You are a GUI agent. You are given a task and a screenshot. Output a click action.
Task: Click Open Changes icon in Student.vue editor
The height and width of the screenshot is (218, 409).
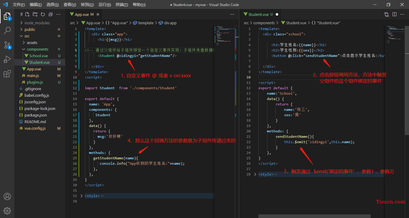point(387,14)
